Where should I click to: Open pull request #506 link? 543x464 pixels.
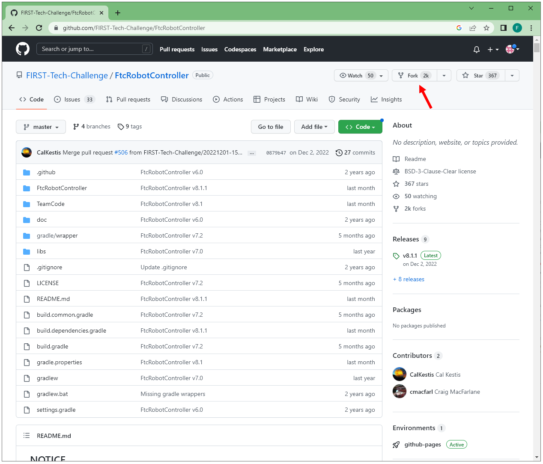pyautogui.click(x=121, y=152)
